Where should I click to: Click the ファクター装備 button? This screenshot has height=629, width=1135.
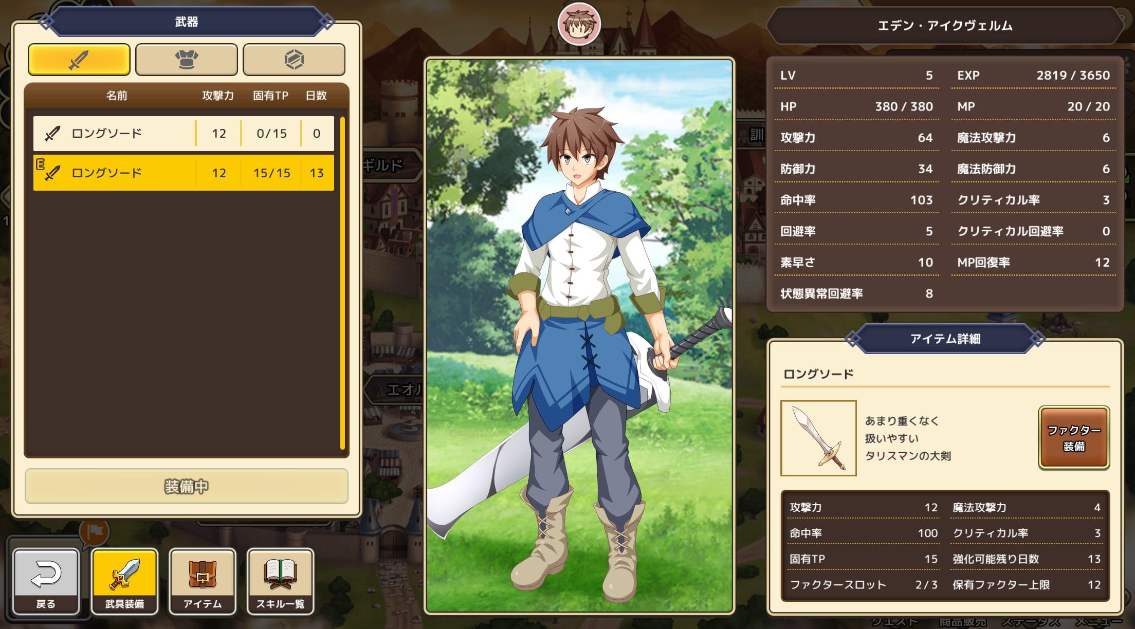tap(1074, 438)
